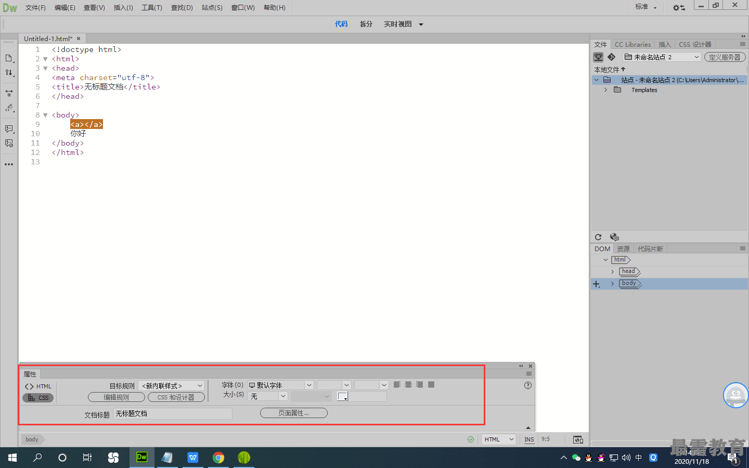Image resolution: width=749 pixels, height=468 pixels.
Task: Align text right in Properties
Action: (420, 385)
